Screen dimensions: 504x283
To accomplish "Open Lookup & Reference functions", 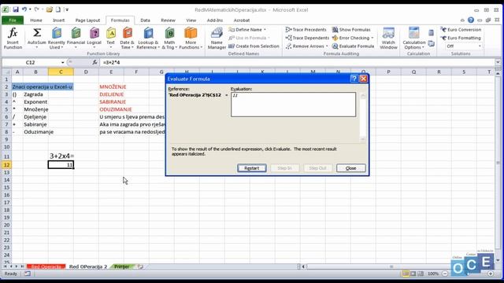I will (x=148, y=39).
